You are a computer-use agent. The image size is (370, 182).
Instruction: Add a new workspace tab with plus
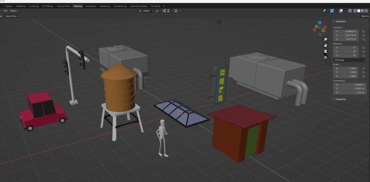164,6
